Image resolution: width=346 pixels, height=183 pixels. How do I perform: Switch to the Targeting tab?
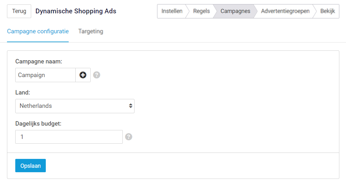[91, 31]
